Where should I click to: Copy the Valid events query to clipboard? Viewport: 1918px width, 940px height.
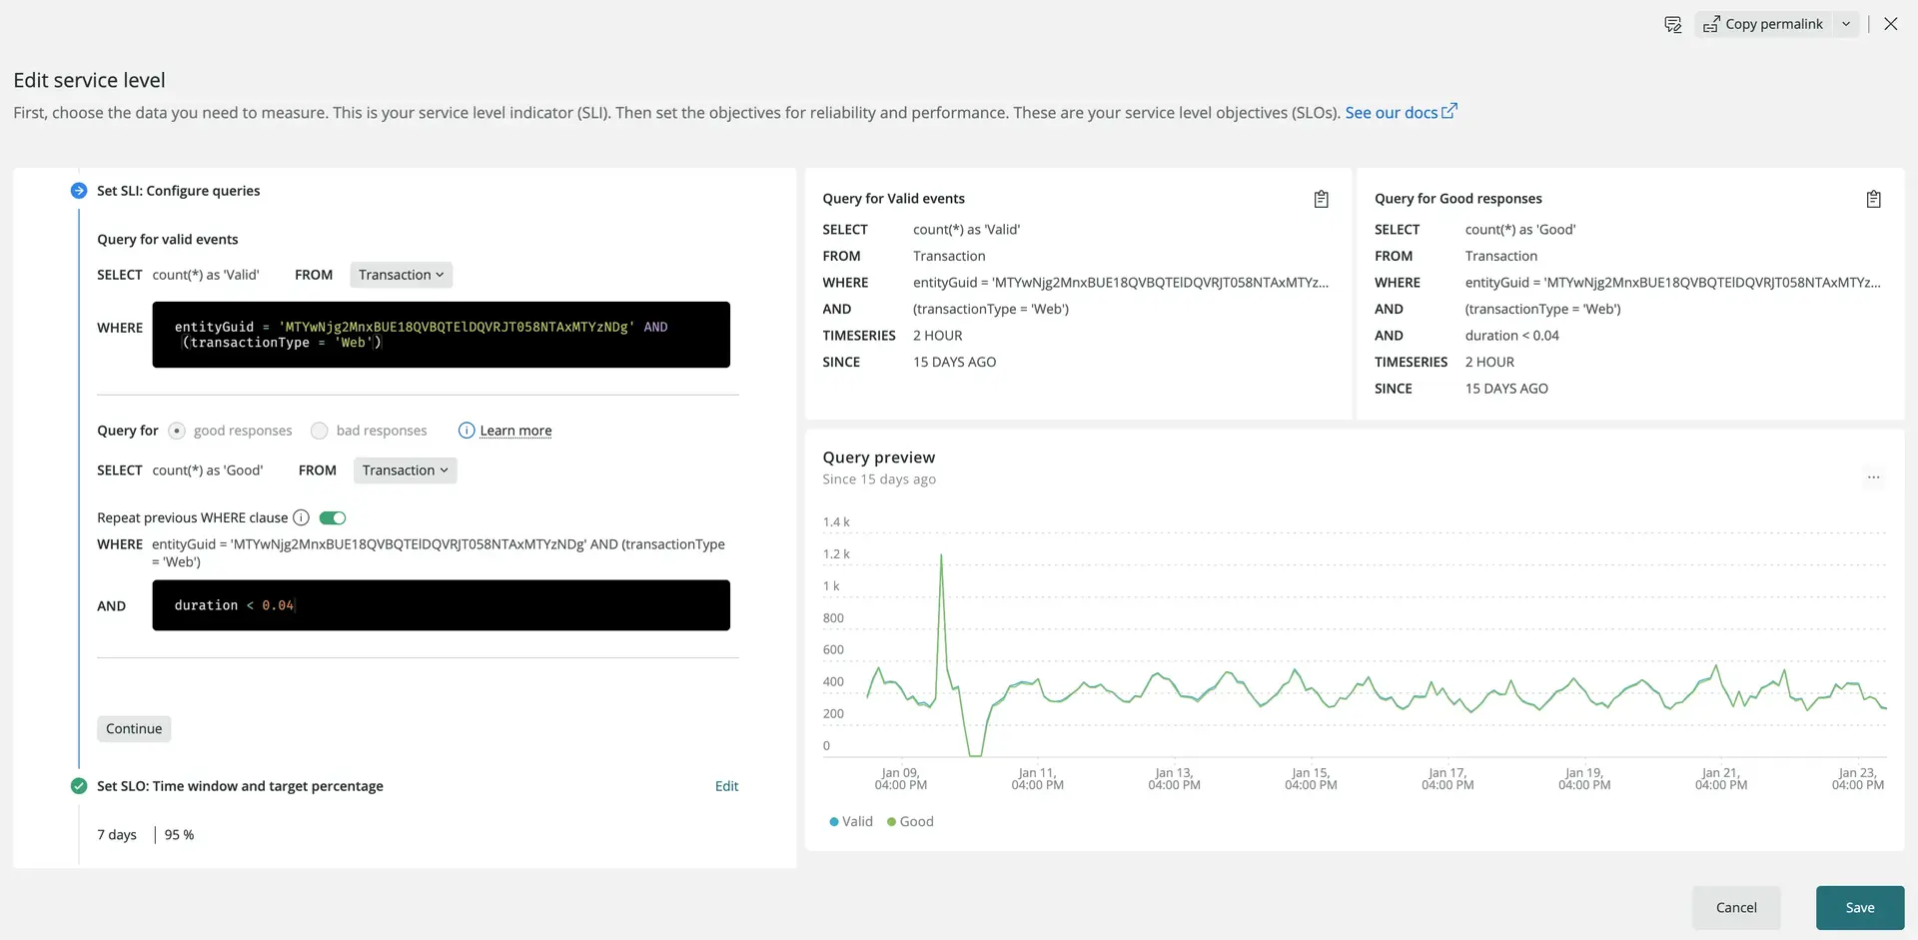point(1321,199)
